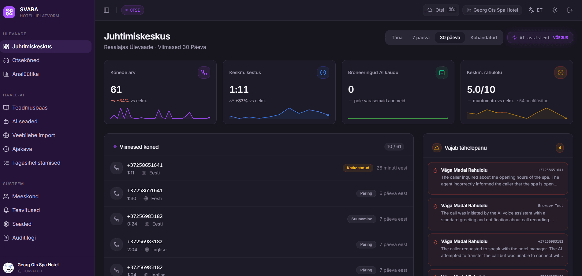Click the warning icon beside Vajab tähelepanu
Screen dimensions: 582x276
pos(437,148)
